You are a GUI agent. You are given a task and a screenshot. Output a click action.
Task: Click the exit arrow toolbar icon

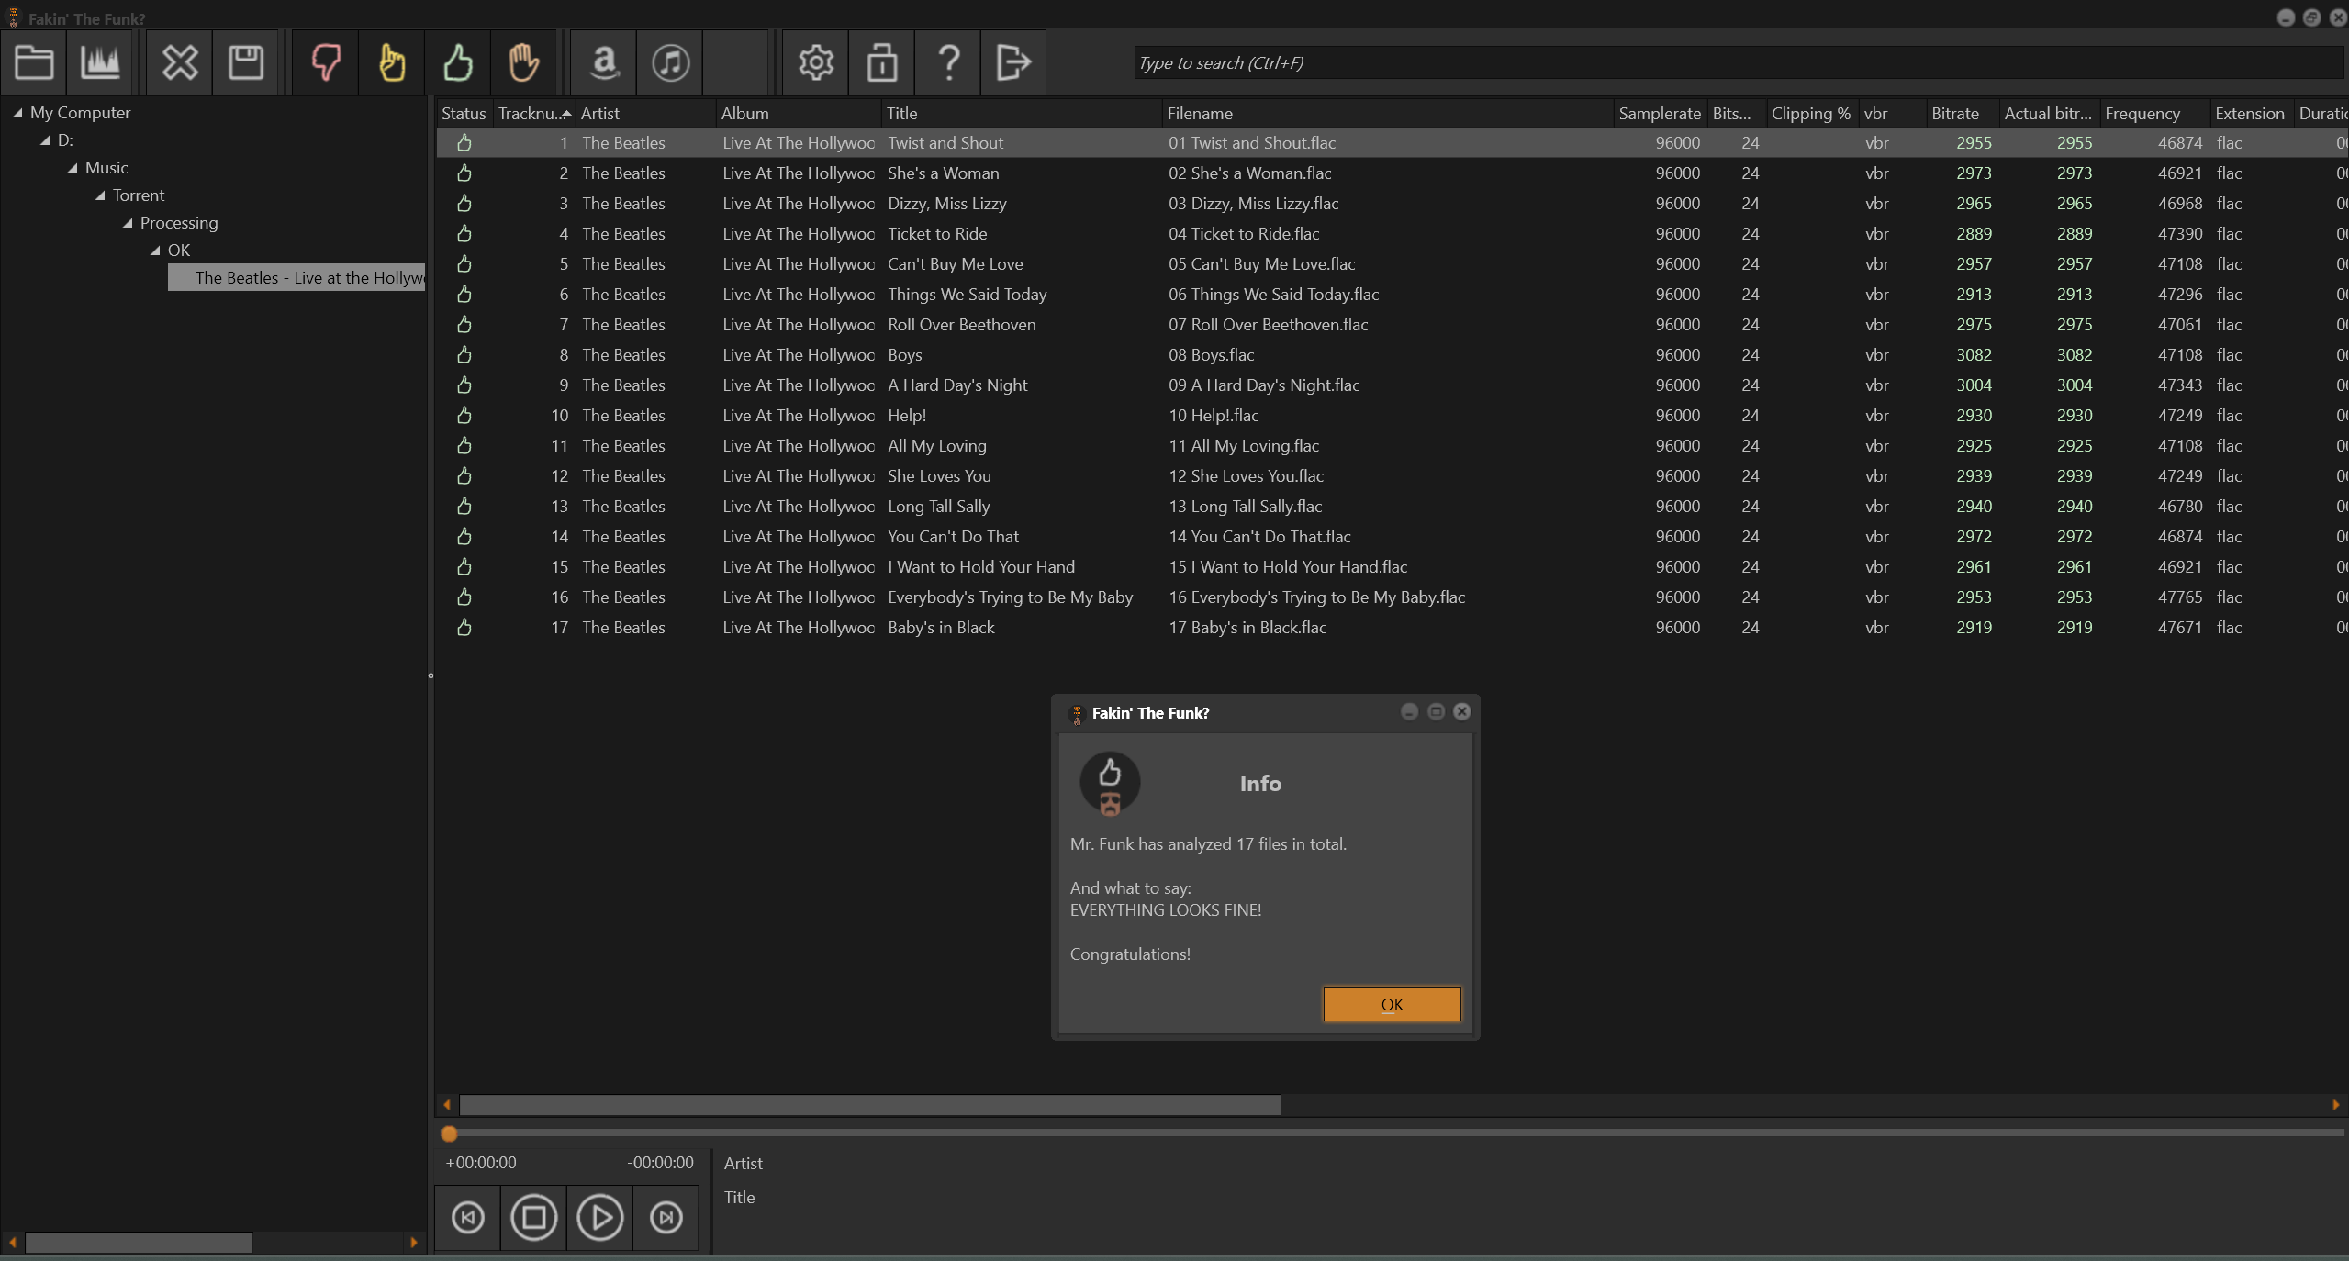click(1013, 62)
